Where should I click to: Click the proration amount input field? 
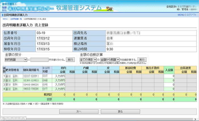pos(40,60)
